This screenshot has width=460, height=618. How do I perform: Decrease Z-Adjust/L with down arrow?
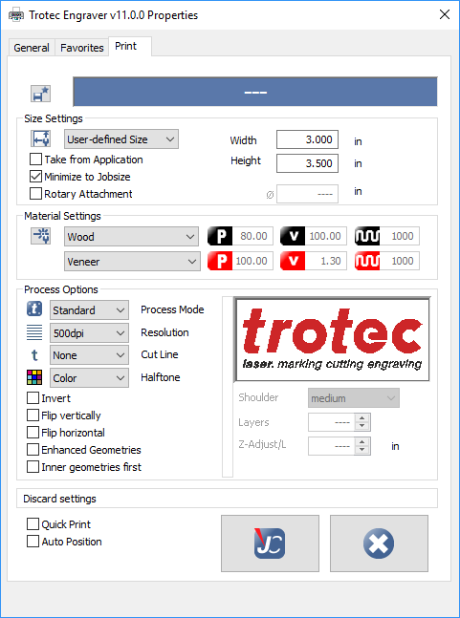pyautogui.click(x=362, y=450)
